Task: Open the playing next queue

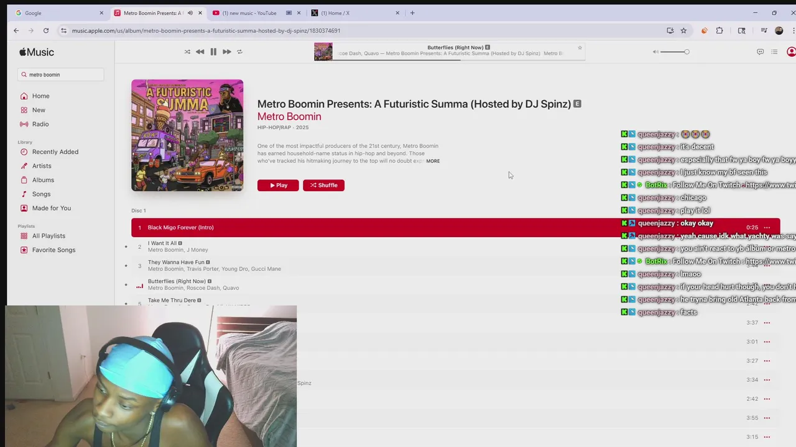Action: 774,52
